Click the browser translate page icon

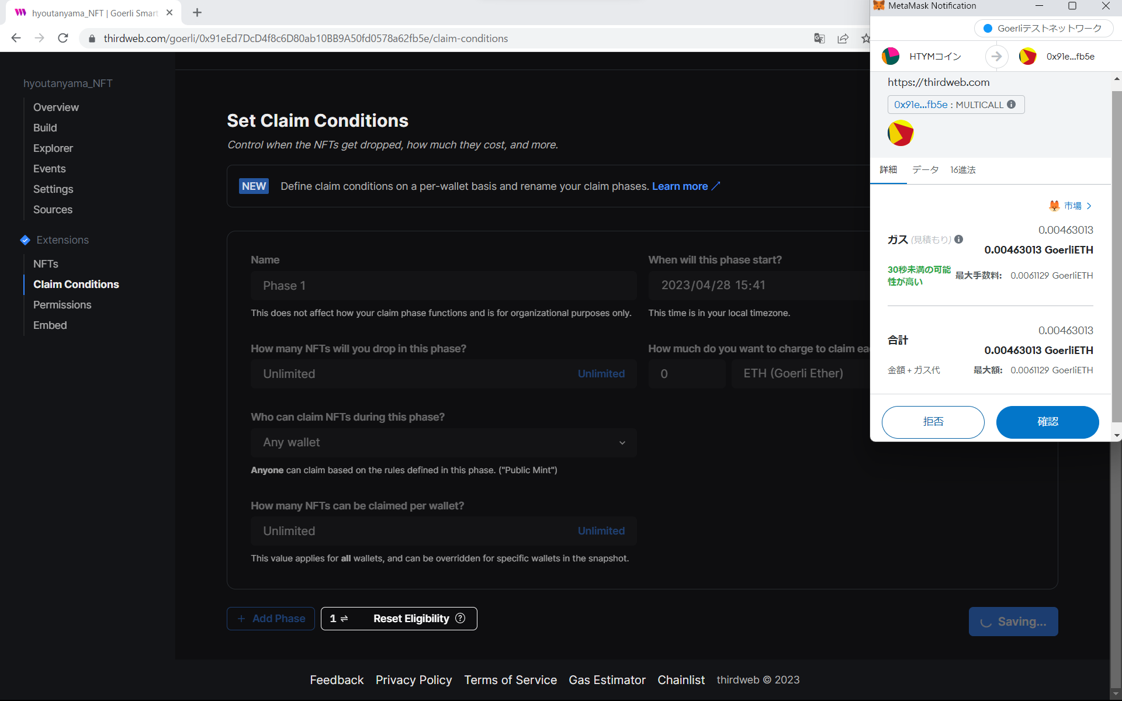coord(819,39)
